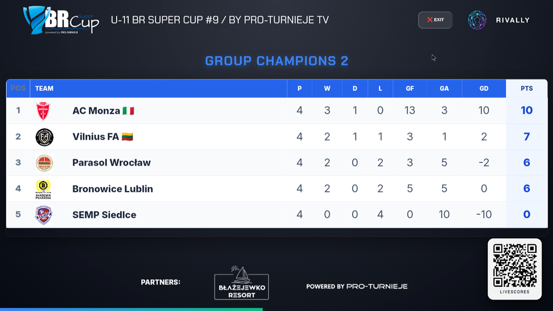Open the AC Monza team name

96,111
